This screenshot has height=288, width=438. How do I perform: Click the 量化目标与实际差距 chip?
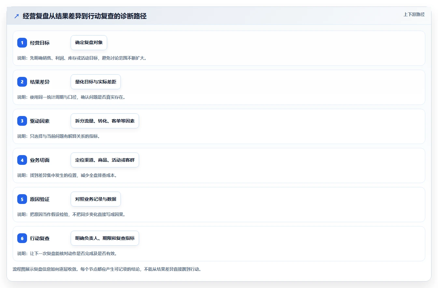[x=96, y=82]
